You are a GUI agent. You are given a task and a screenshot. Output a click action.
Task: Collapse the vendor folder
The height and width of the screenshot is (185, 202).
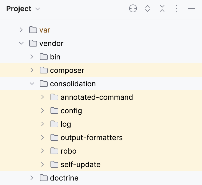tap(21, 43)
